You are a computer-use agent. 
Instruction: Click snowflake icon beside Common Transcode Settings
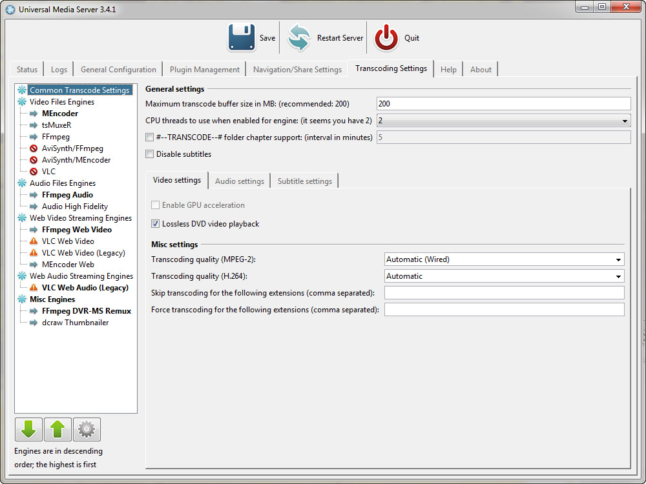pyautogui.click(x=22, y=90)
